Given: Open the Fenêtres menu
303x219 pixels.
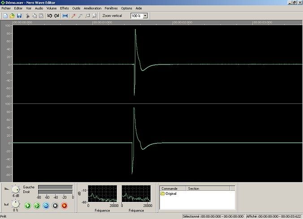Looking at the screenshot, I should pyautogui.click(x=111, y=9).
